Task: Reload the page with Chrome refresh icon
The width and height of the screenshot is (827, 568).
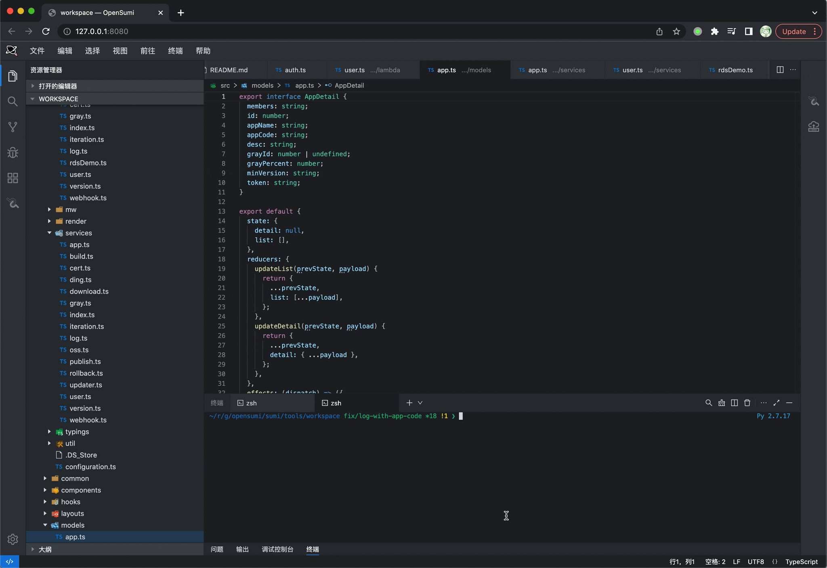Action: click(x=46, y=31)
